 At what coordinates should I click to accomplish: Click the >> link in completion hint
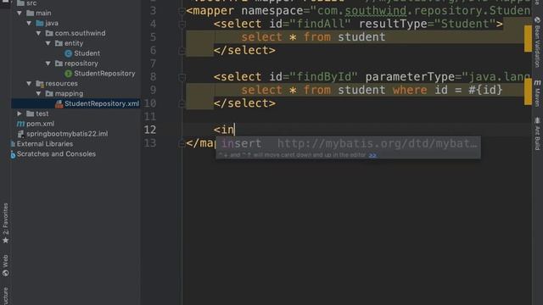[372, 155]
